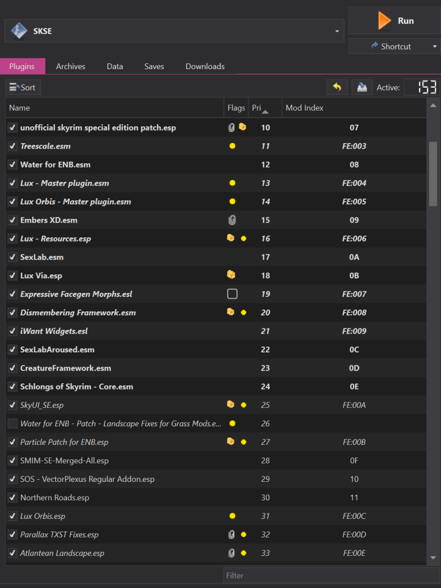Click the yellow dot flag on Lux - Master plugin.esm
Screen dimensions: 441x588
coord(232,183)
